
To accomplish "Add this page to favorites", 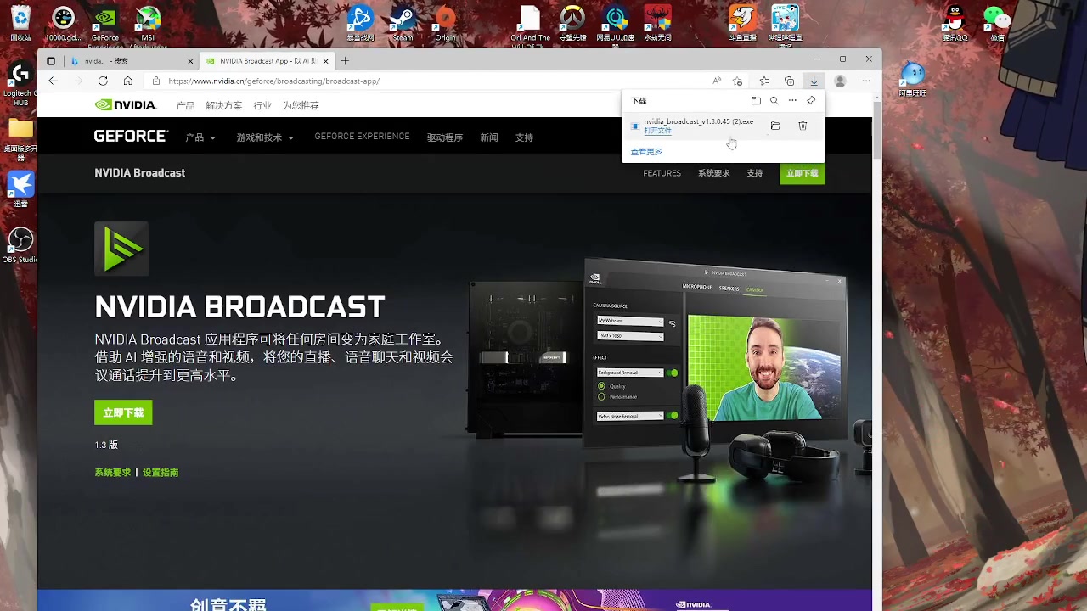I will click(x=737, y=81).
